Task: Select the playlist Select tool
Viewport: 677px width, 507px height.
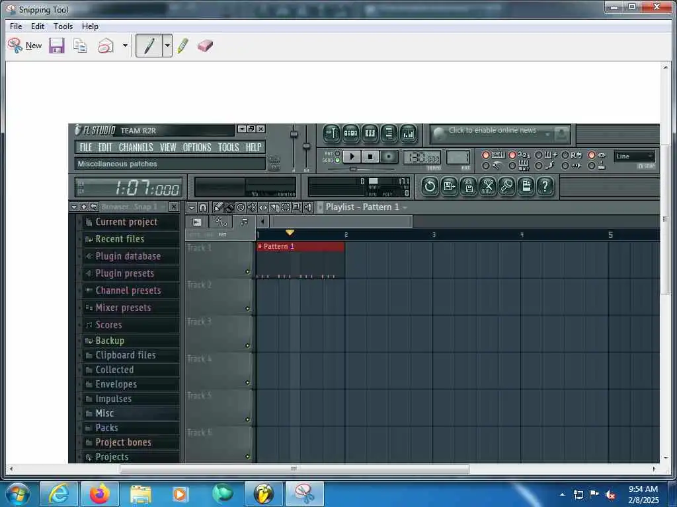Action: (x=286, y=207)
